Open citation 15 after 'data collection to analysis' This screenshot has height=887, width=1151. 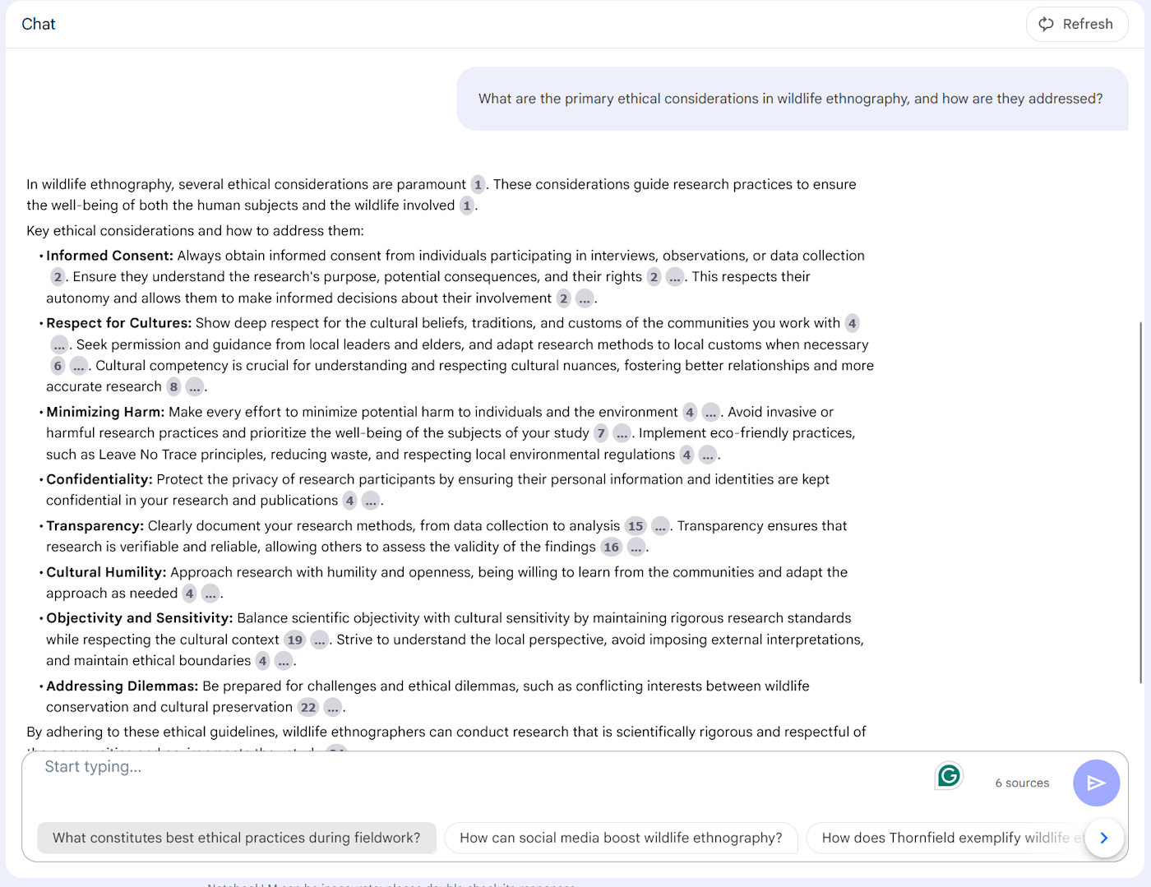[636, 526]
